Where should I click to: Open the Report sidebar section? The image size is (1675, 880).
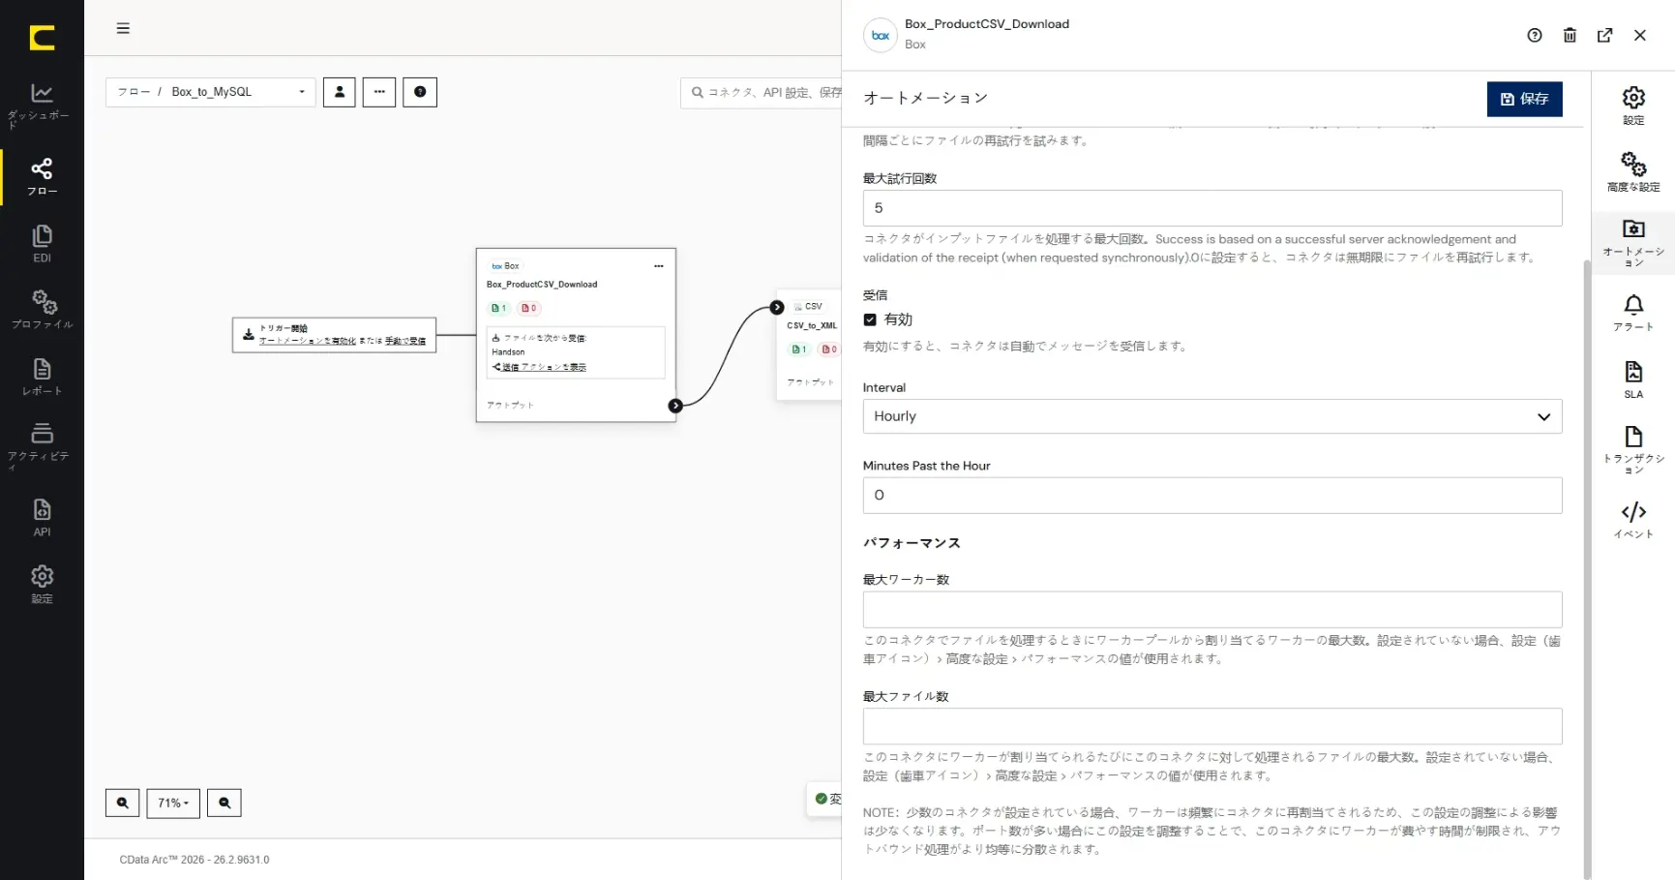pyautogui.click(x=42, y=377)
